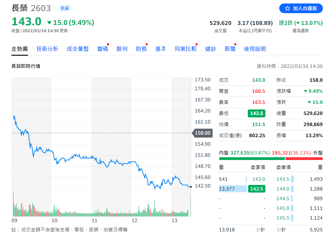The width and height of the screenshot is (327, 240).
Task: Click the highlighted 142.5 bid price
Action: 257,189
